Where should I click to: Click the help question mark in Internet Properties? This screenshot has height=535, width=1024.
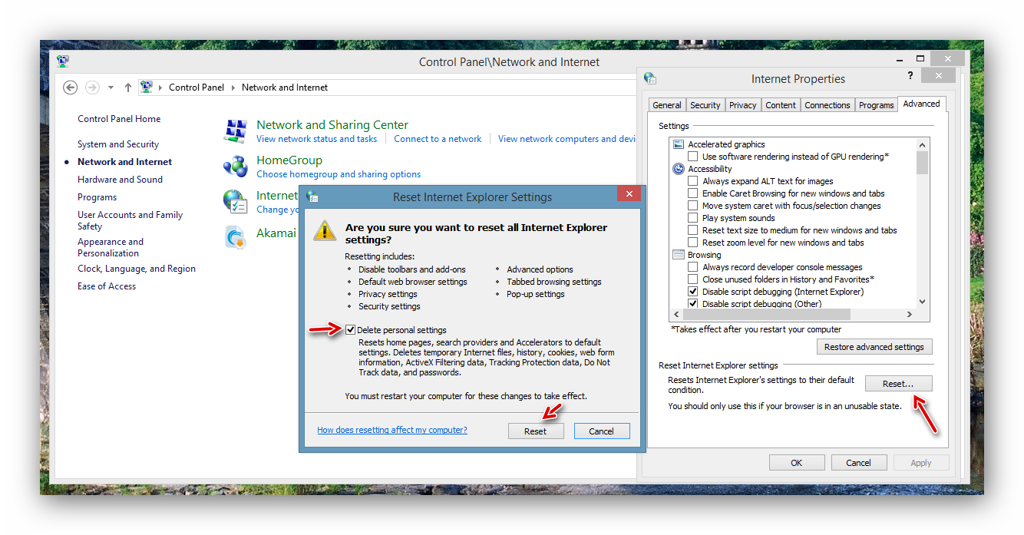point(910,75)
